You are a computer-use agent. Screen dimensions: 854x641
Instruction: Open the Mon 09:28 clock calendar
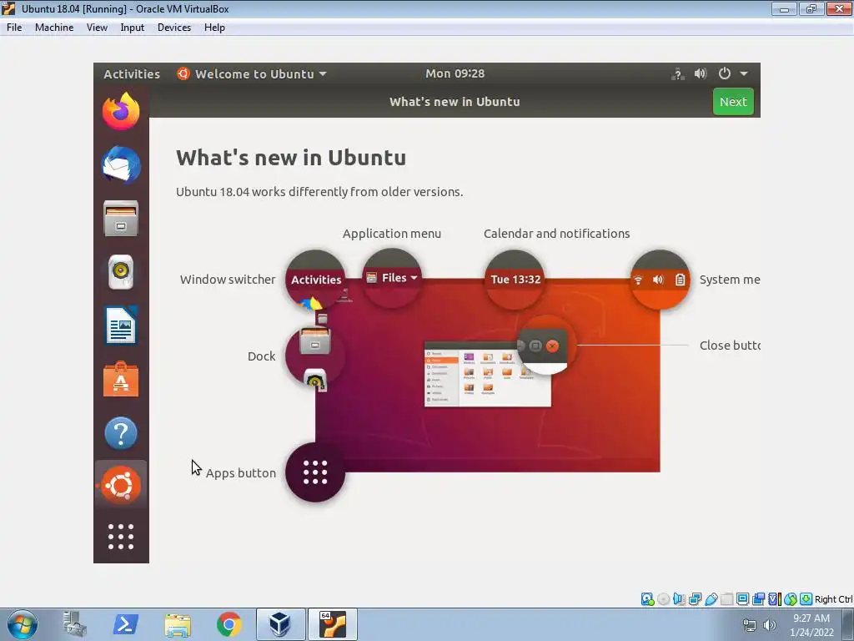click(x=455, y=73)
